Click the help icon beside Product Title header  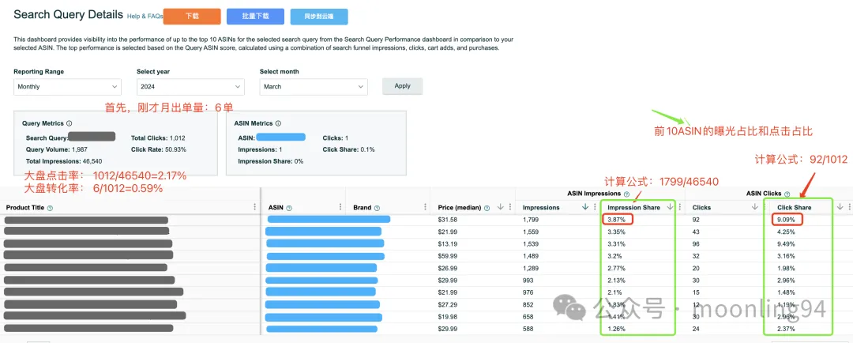click(50, 208)
